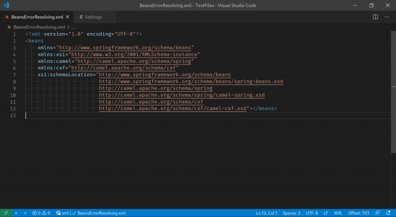The height and width of the screenshot is (217, 396).
Task: Click Spaces: 2 indentation setting
Action: point(291,212)
